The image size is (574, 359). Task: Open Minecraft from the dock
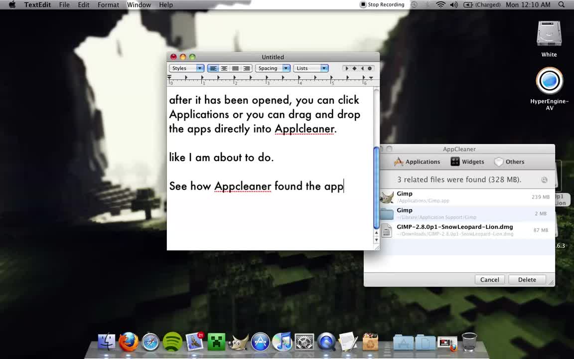(x=216, y=342)
